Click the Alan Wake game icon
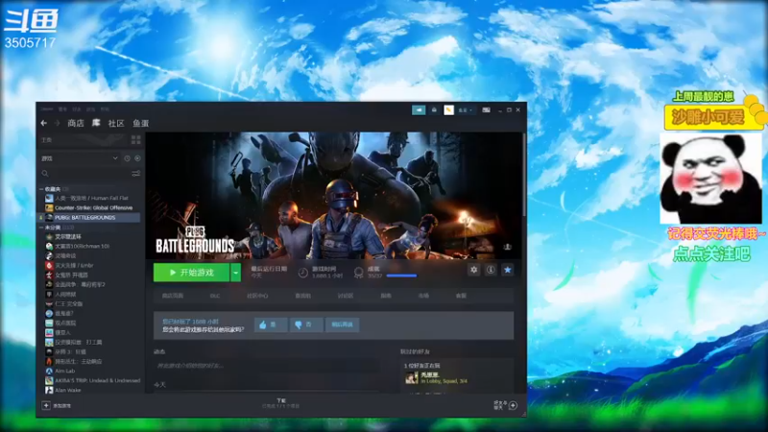This screenshot has width=768, height=432. pyautogui.click(x=49, y=390)
